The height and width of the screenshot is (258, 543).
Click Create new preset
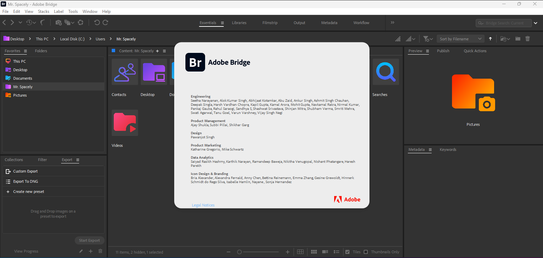[53, 192]
